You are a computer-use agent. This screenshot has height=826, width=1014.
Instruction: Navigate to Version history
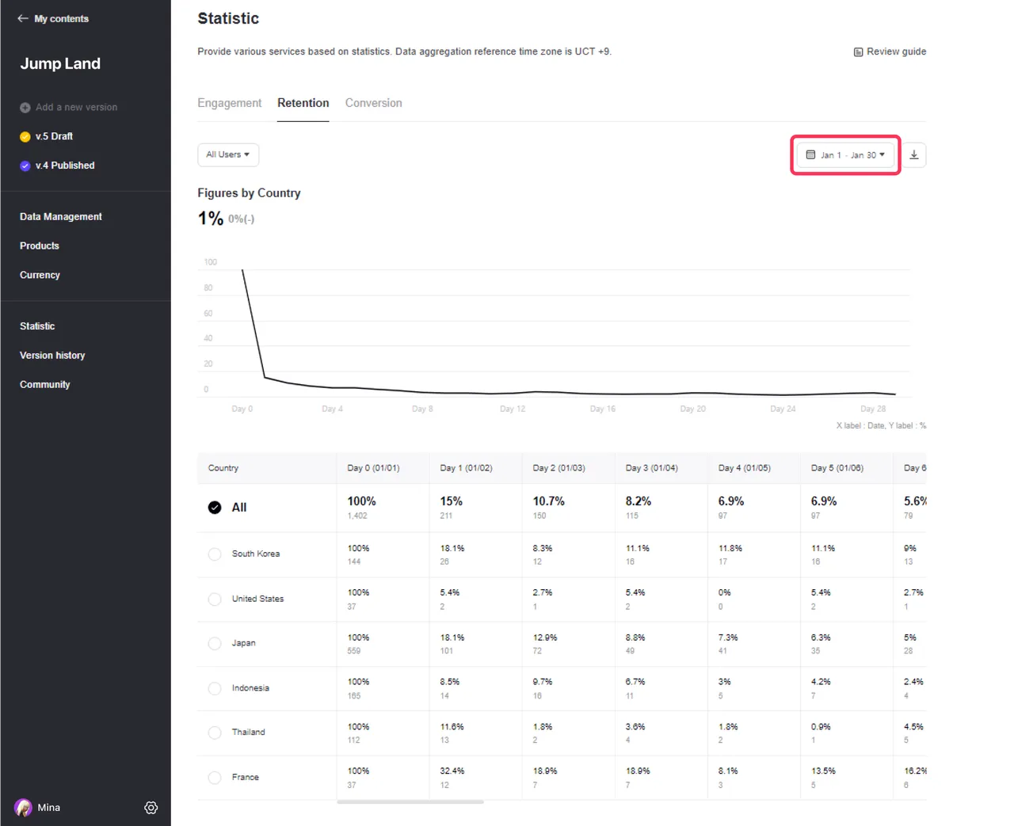coord(52,355)
